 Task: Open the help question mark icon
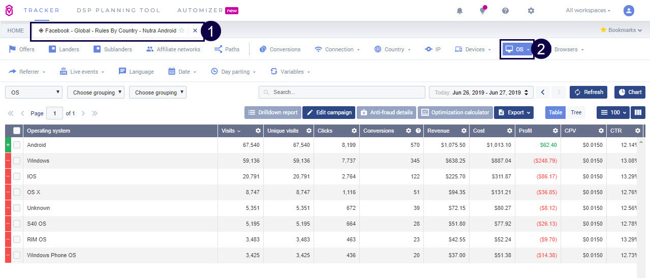[505, 11]
